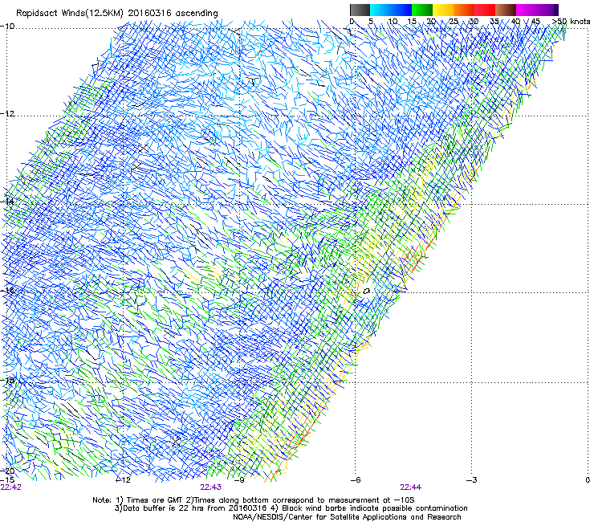Click the small black circle marker near -16 latitude

366,292
